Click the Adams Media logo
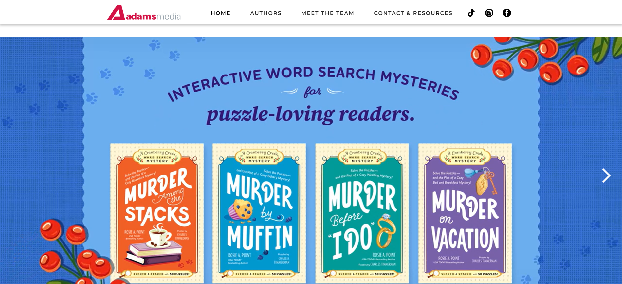Screen dimensions: 622x284 (144, 13)
